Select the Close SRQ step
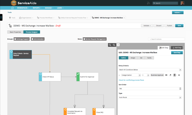 click(104, 112)
